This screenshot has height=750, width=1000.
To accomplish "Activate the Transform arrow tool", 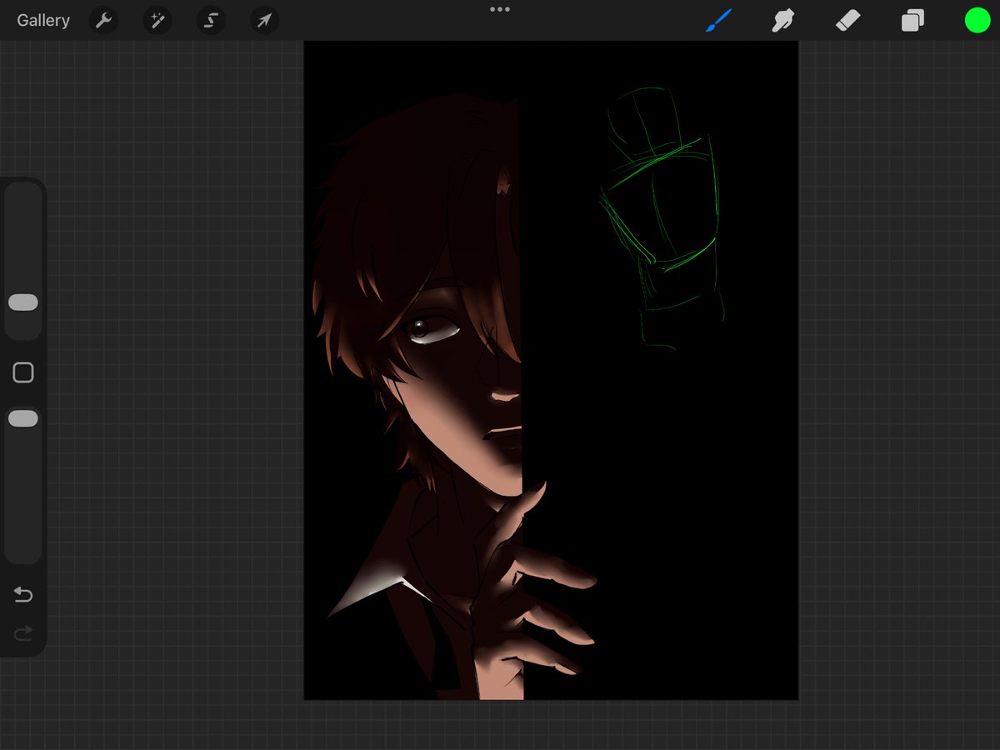I will point(264,20).
